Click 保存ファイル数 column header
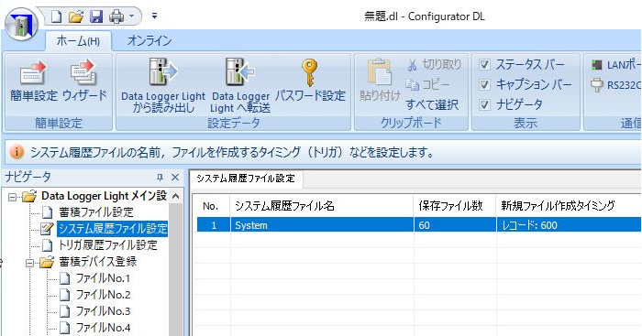This screenshot has width=642, height=336. click(455, 206)
